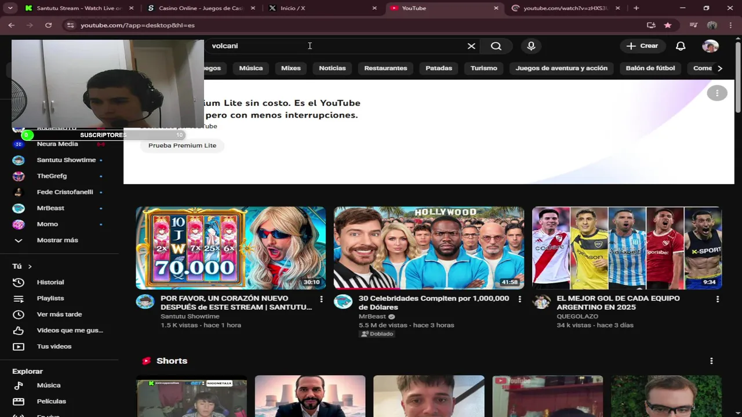Select the Patadas filter chip

(x=439, y=68)
